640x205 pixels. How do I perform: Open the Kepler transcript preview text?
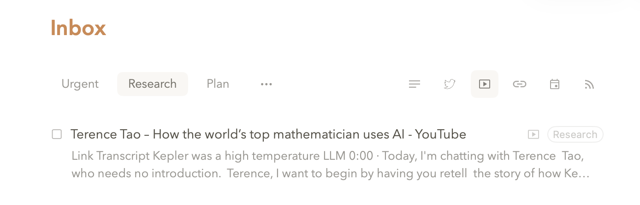coord(327,156)
